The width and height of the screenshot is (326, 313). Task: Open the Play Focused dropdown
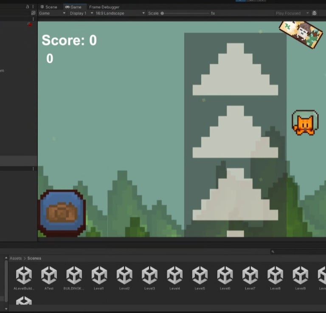point(292,13)
